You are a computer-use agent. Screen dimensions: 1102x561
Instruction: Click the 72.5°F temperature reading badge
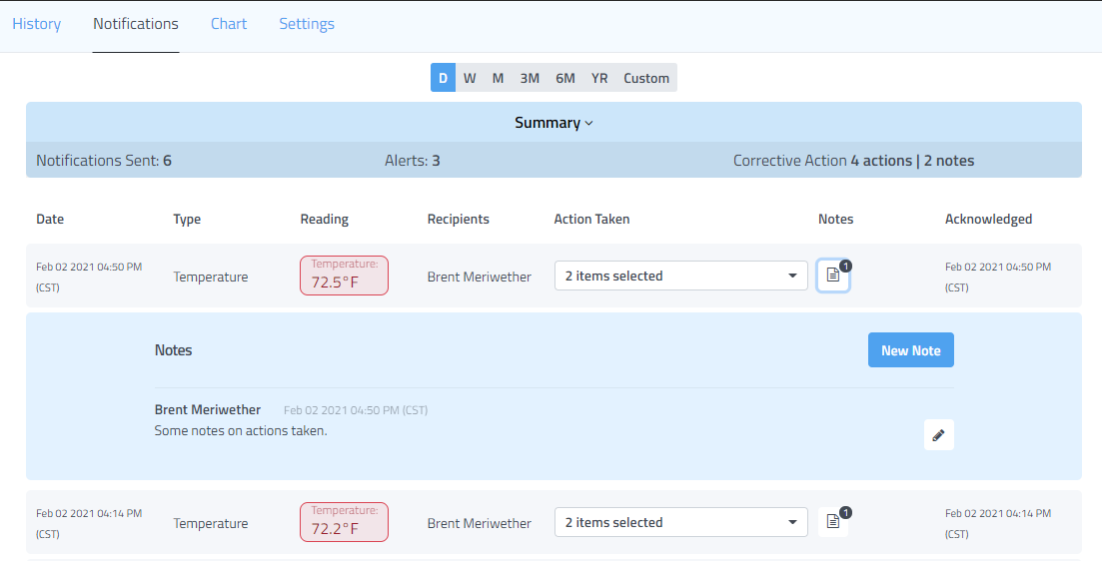344,276
